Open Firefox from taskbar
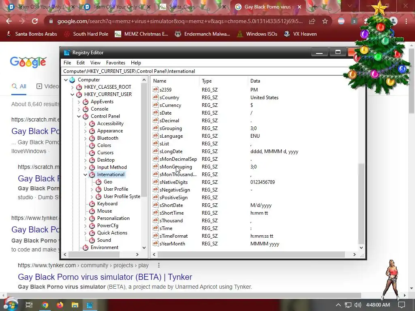The height and width of the screenshot is (311, 415). (60, 305)
